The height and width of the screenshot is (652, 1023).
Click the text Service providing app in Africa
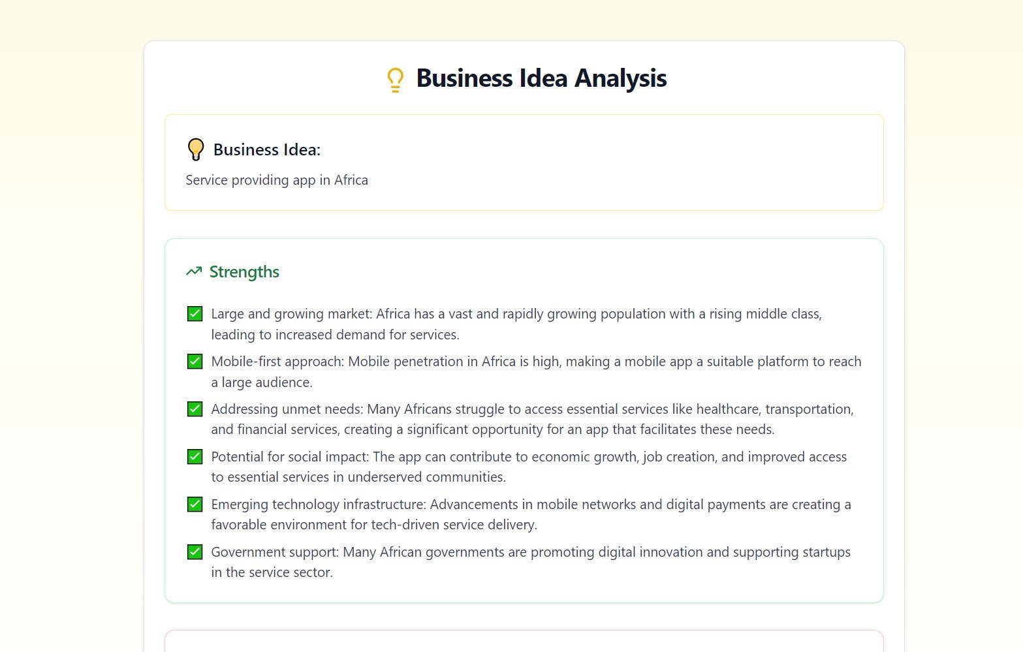point(277,180)
